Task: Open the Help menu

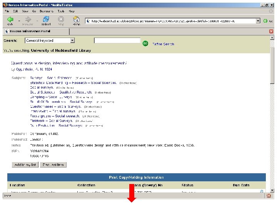Action: click(x=72, y=11)
